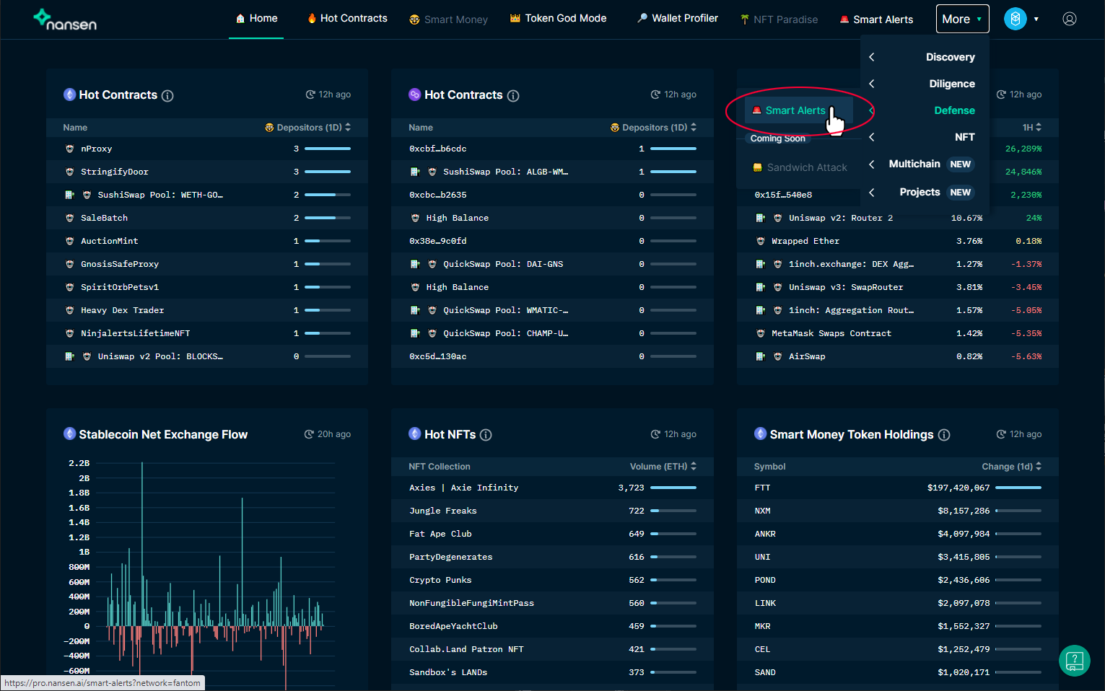Viewport: 1105px width, 691px height.
Task: Click the Polygon icon beside Hot Contracts title
Action: point(415,94)
